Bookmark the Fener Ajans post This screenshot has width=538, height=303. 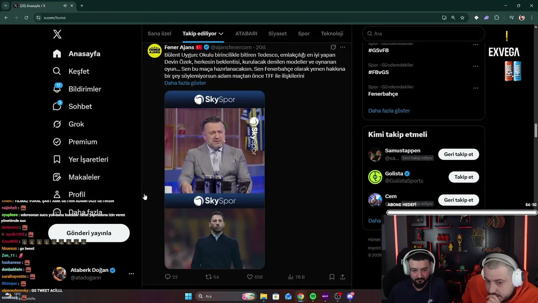tap(332, 277)
